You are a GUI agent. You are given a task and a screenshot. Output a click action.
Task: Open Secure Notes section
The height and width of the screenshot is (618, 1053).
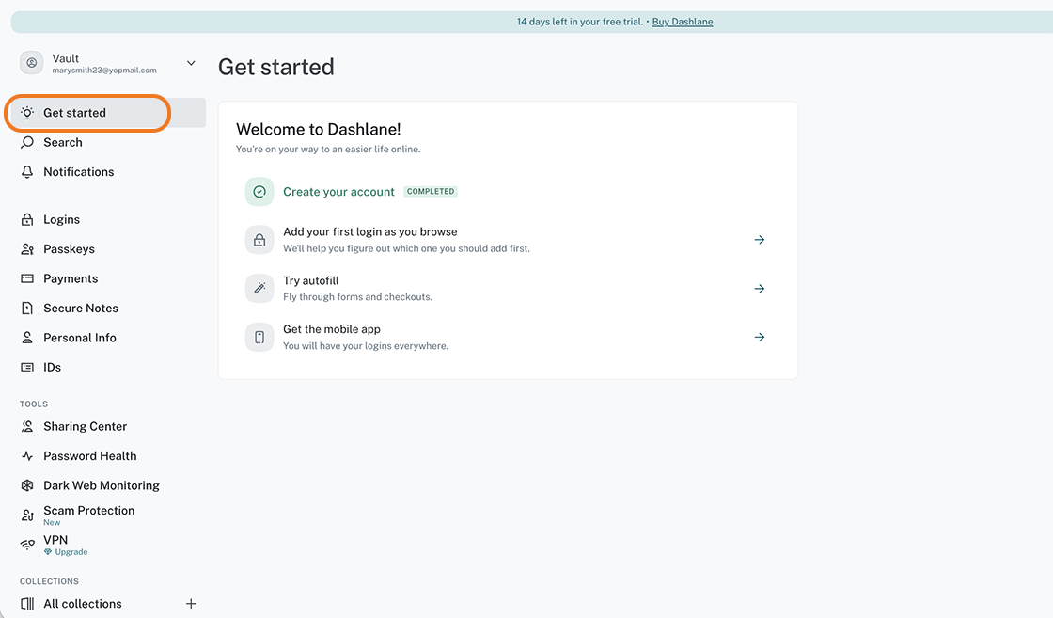pyautogui.click(x=107, y=309)
